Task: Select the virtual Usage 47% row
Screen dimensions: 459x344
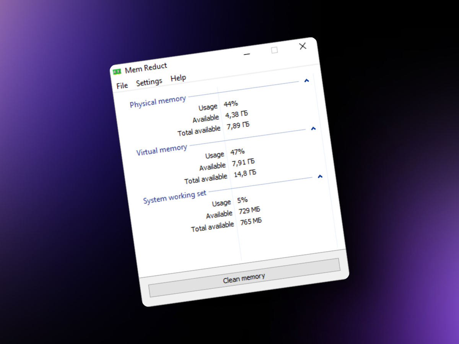Action: coord(225,153)
